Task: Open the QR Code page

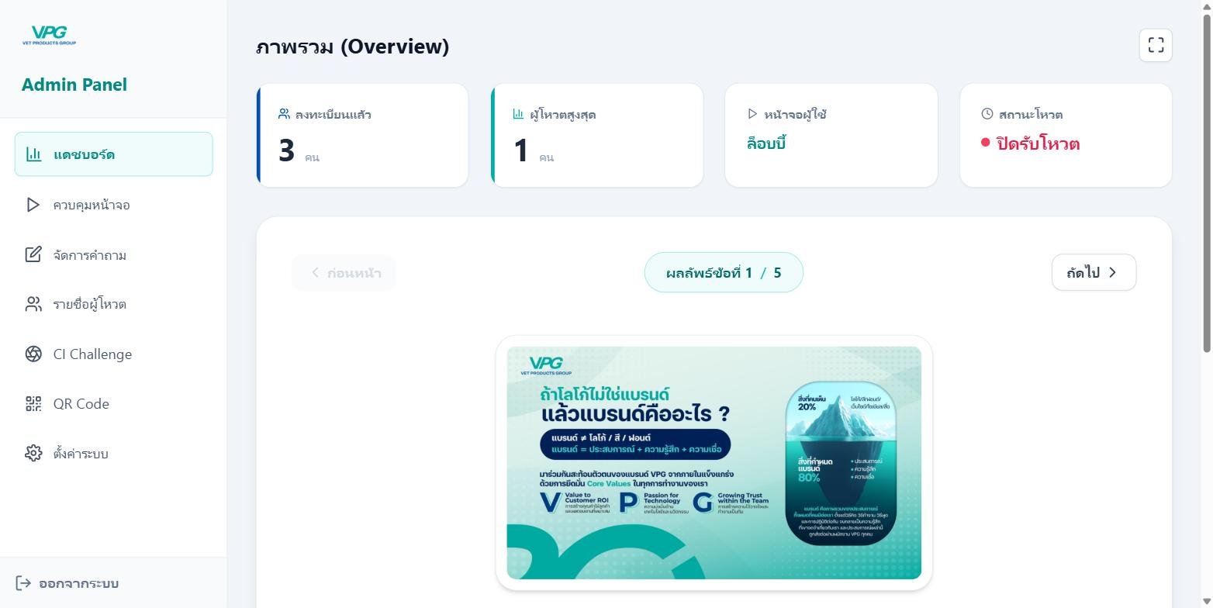Action: click(113, 403)
